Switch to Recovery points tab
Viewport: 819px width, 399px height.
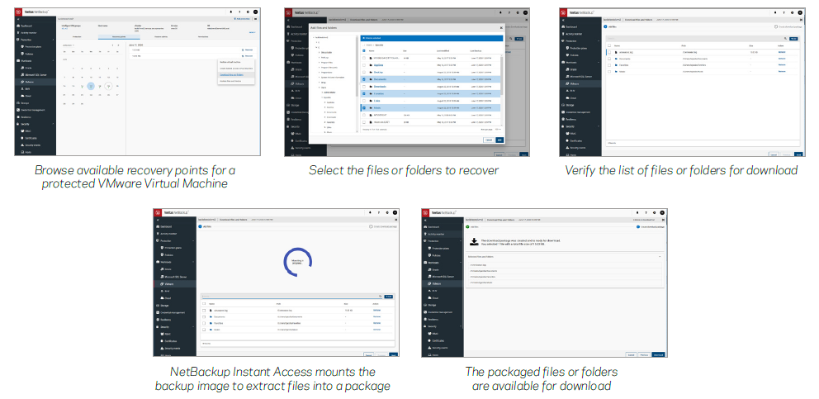119,37
